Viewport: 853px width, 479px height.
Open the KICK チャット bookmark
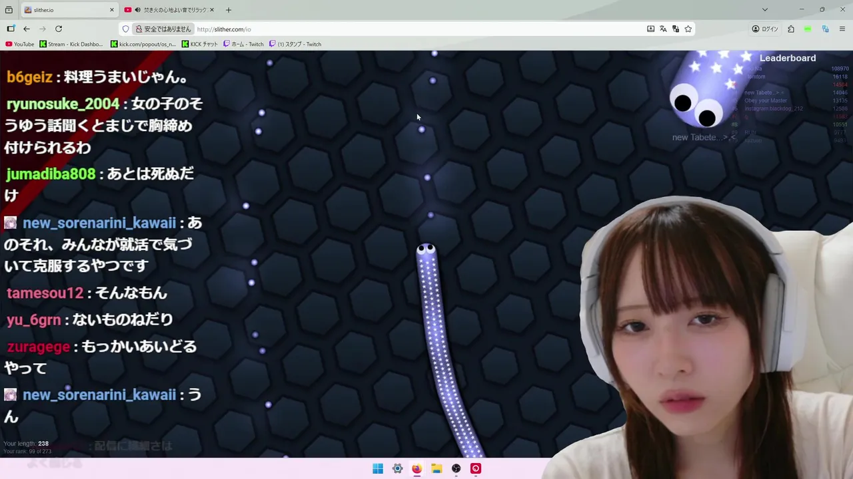point(200,44)
